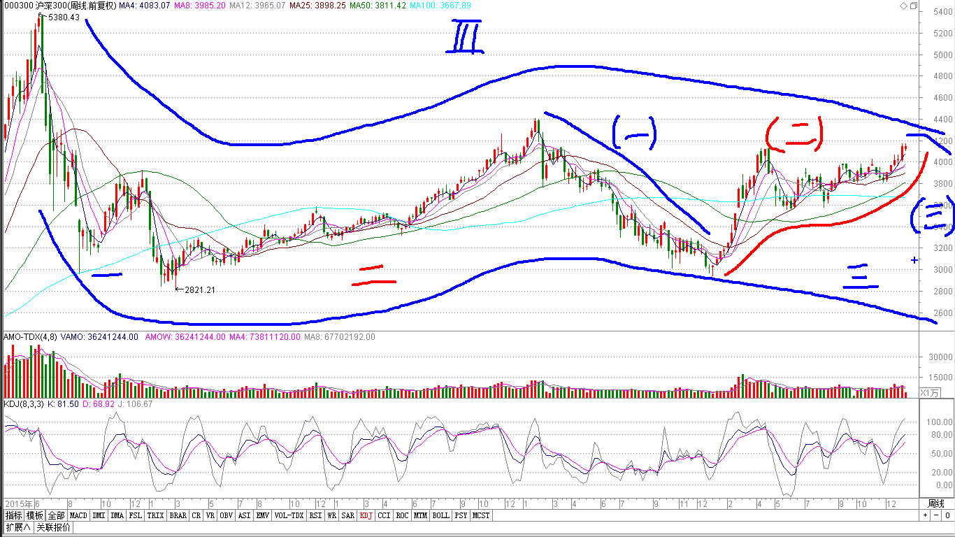Switch indicator to PSY
The height and width of the screenshot is (537, 955).
(x=461, y=515)
